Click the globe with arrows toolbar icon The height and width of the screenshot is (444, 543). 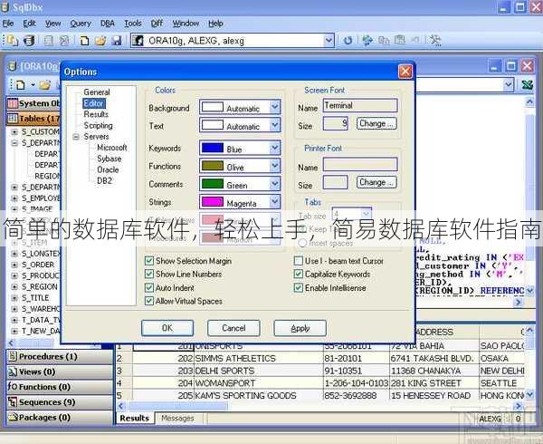tap(367, 41)
